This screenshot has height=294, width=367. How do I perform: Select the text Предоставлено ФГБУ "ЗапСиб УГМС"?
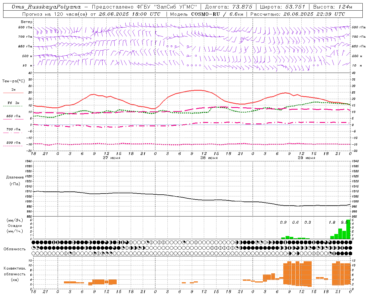[145, 7]
